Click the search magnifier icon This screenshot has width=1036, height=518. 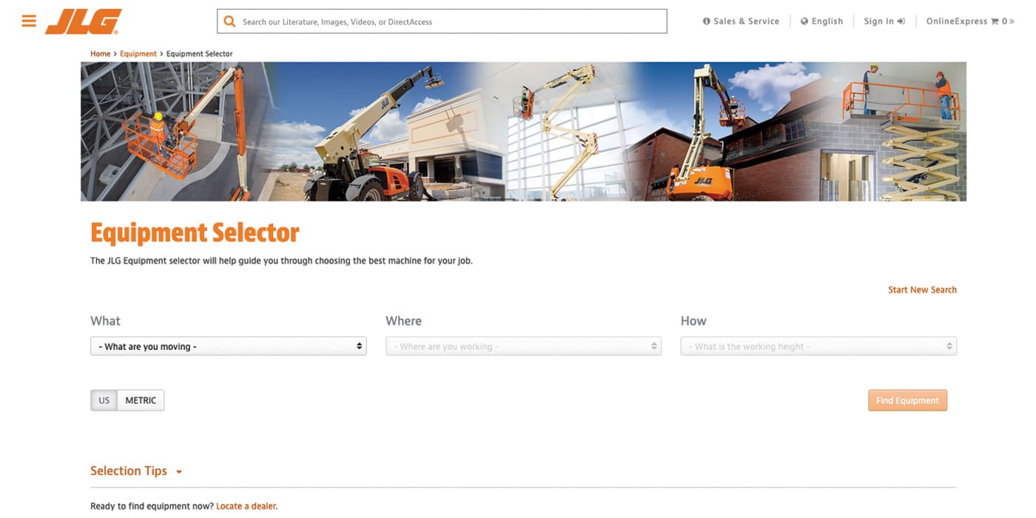point(229,21)
